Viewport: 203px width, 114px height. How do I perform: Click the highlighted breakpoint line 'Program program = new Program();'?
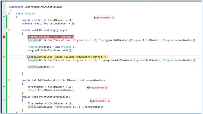[51, 37]
